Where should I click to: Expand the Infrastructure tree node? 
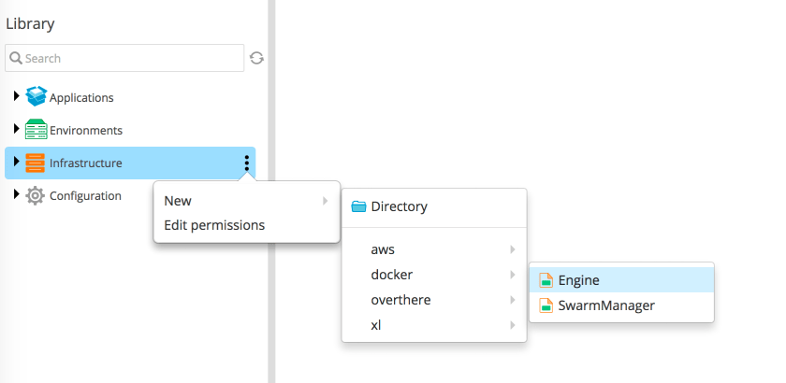click(16, 162)
